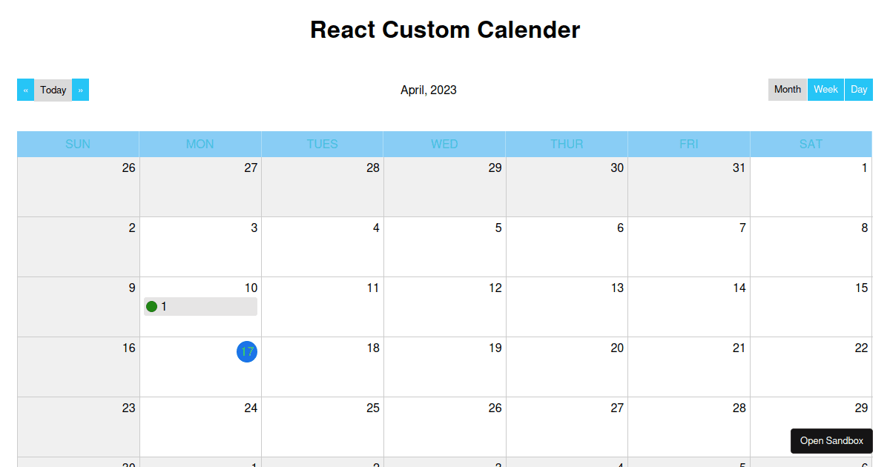
Task: Click the SAT column header
Action: (x=811, y=144)
